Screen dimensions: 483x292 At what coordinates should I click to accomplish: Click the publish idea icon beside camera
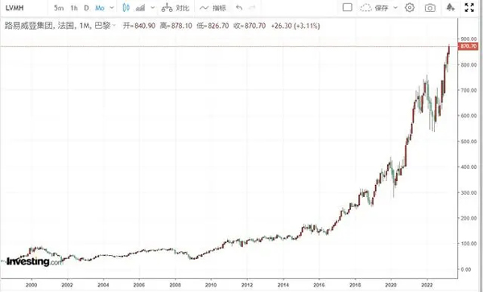[x=450, y=7]
